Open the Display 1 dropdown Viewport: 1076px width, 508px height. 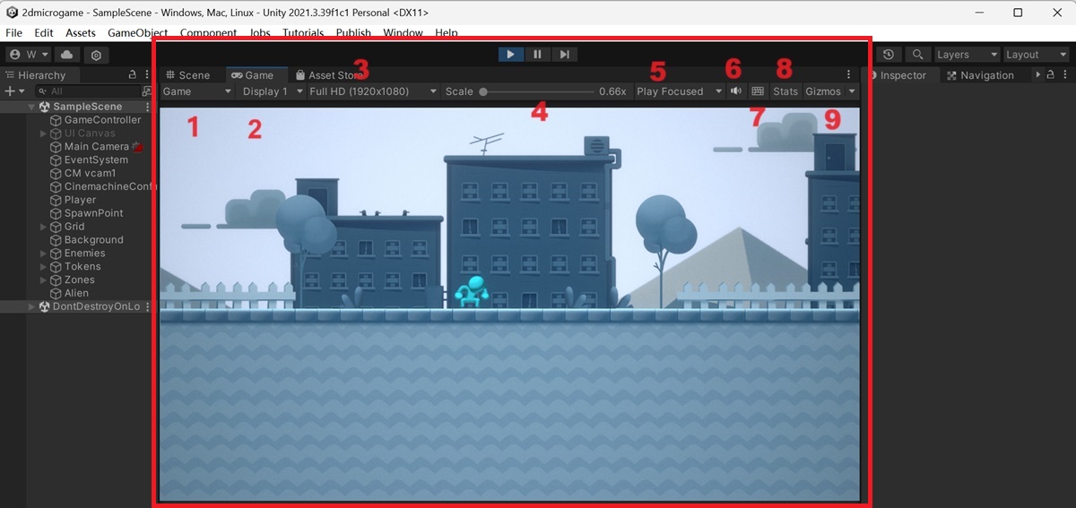273,91
